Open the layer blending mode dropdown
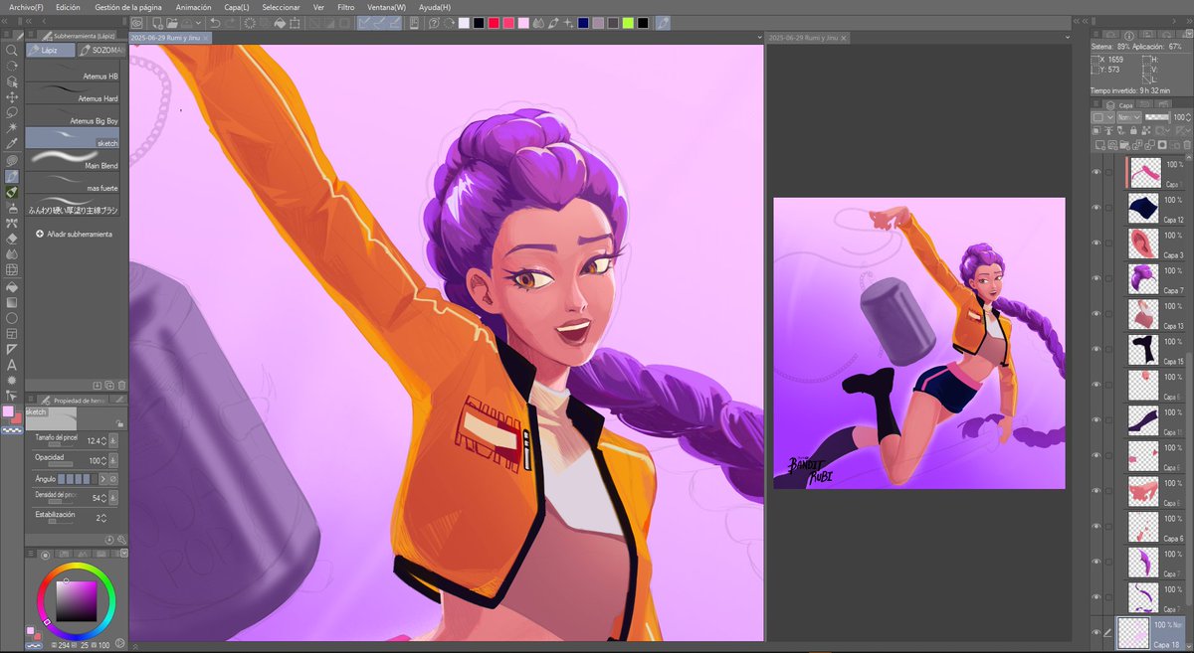 [1129, 117]
